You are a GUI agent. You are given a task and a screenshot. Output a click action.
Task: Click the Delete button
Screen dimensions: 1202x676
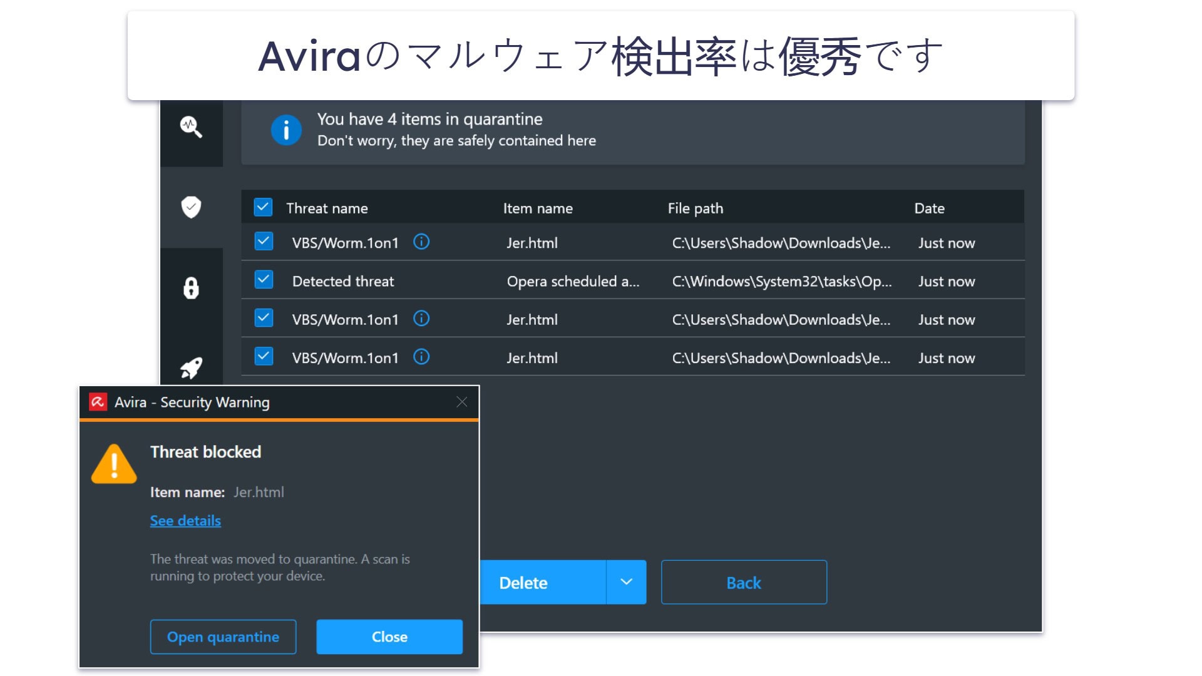(x=543, y=582)
